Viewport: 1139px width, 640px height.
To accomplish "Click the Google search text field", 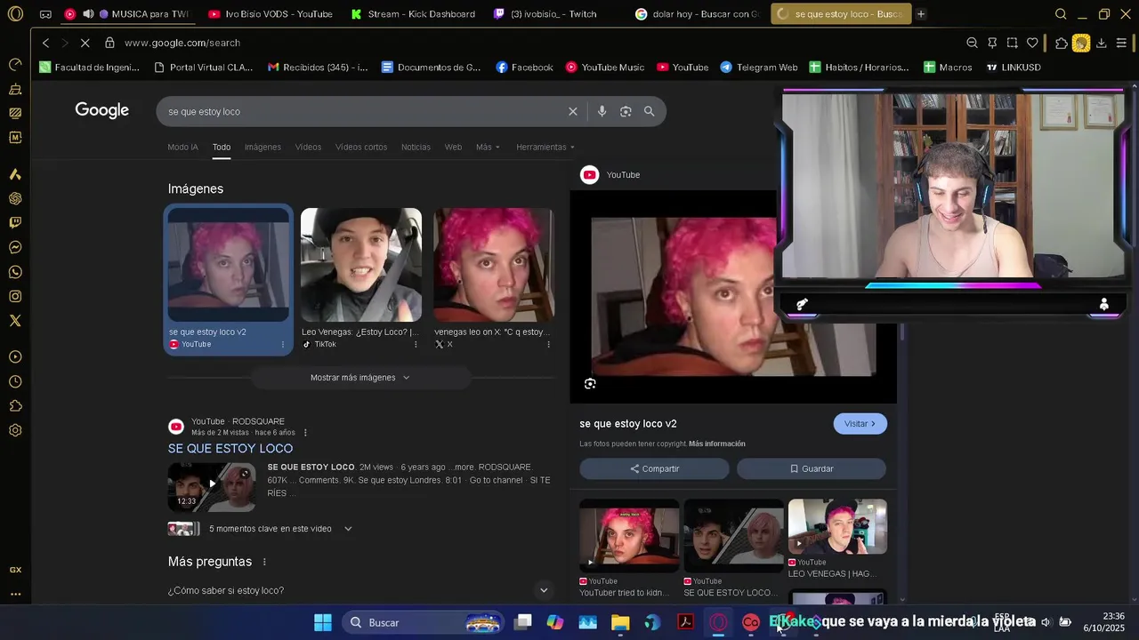I will point(363,111).
